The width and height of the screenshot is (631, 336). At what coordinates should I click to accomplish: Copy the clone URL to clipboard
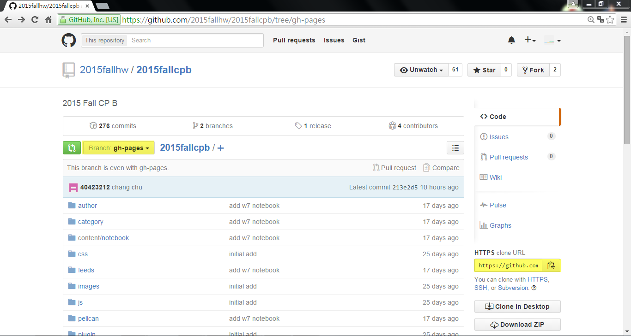(x=551, y=265)
